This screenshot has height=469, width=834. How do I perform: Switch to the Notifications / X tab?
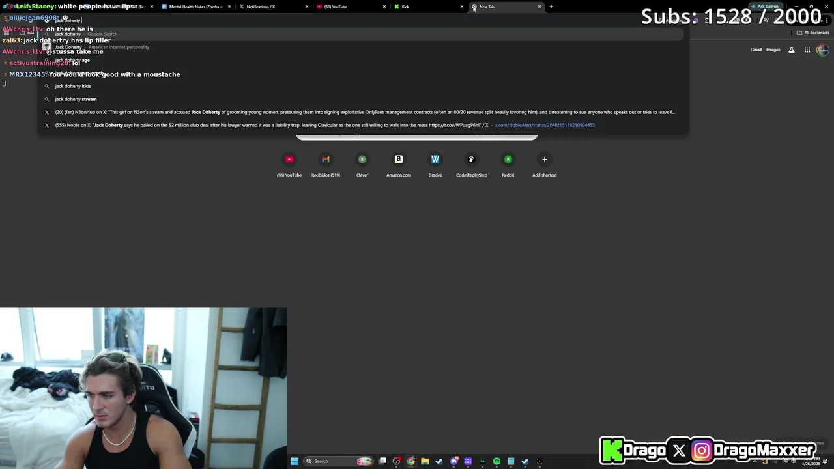272,7
